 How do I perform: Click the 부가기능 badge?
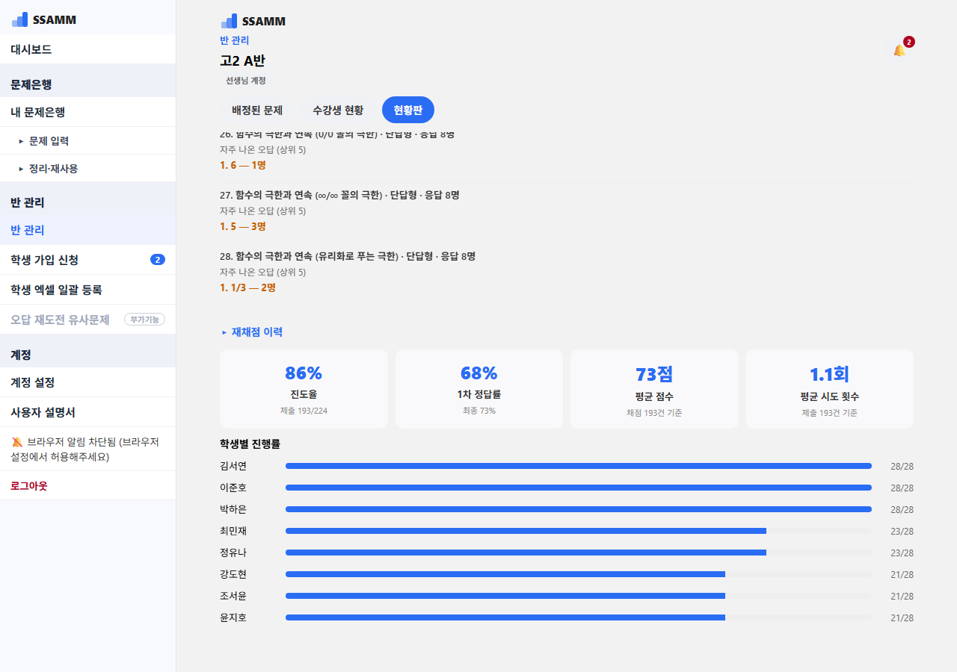144,320
